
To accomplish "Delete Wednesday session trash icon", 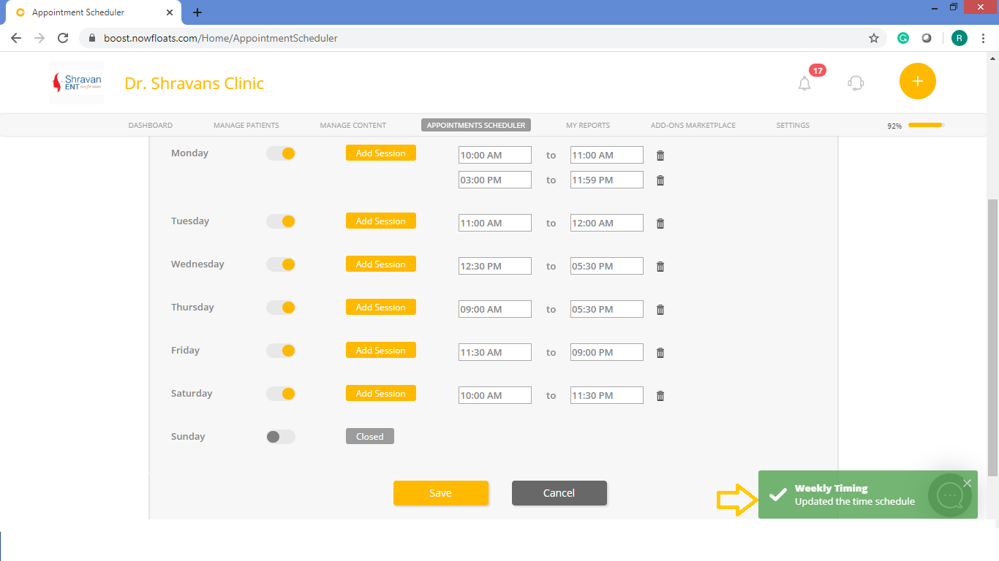I will click(x=660, y=267).
